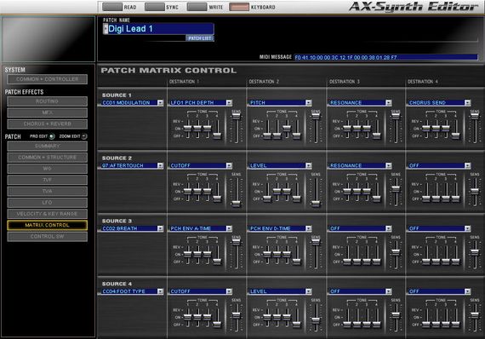Open the WG page
Screen dimensions: 485x339
click(48, 169)
